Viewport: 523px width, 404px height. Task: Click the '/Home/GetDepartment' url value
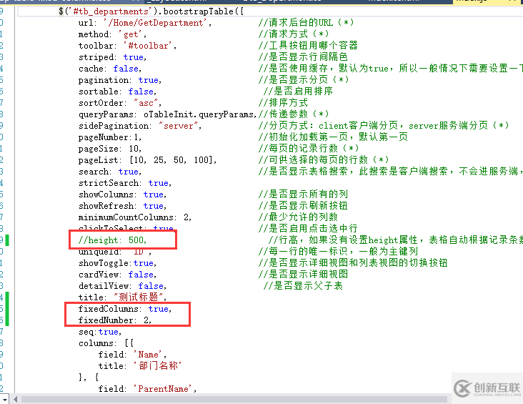[x=155, y=23]
